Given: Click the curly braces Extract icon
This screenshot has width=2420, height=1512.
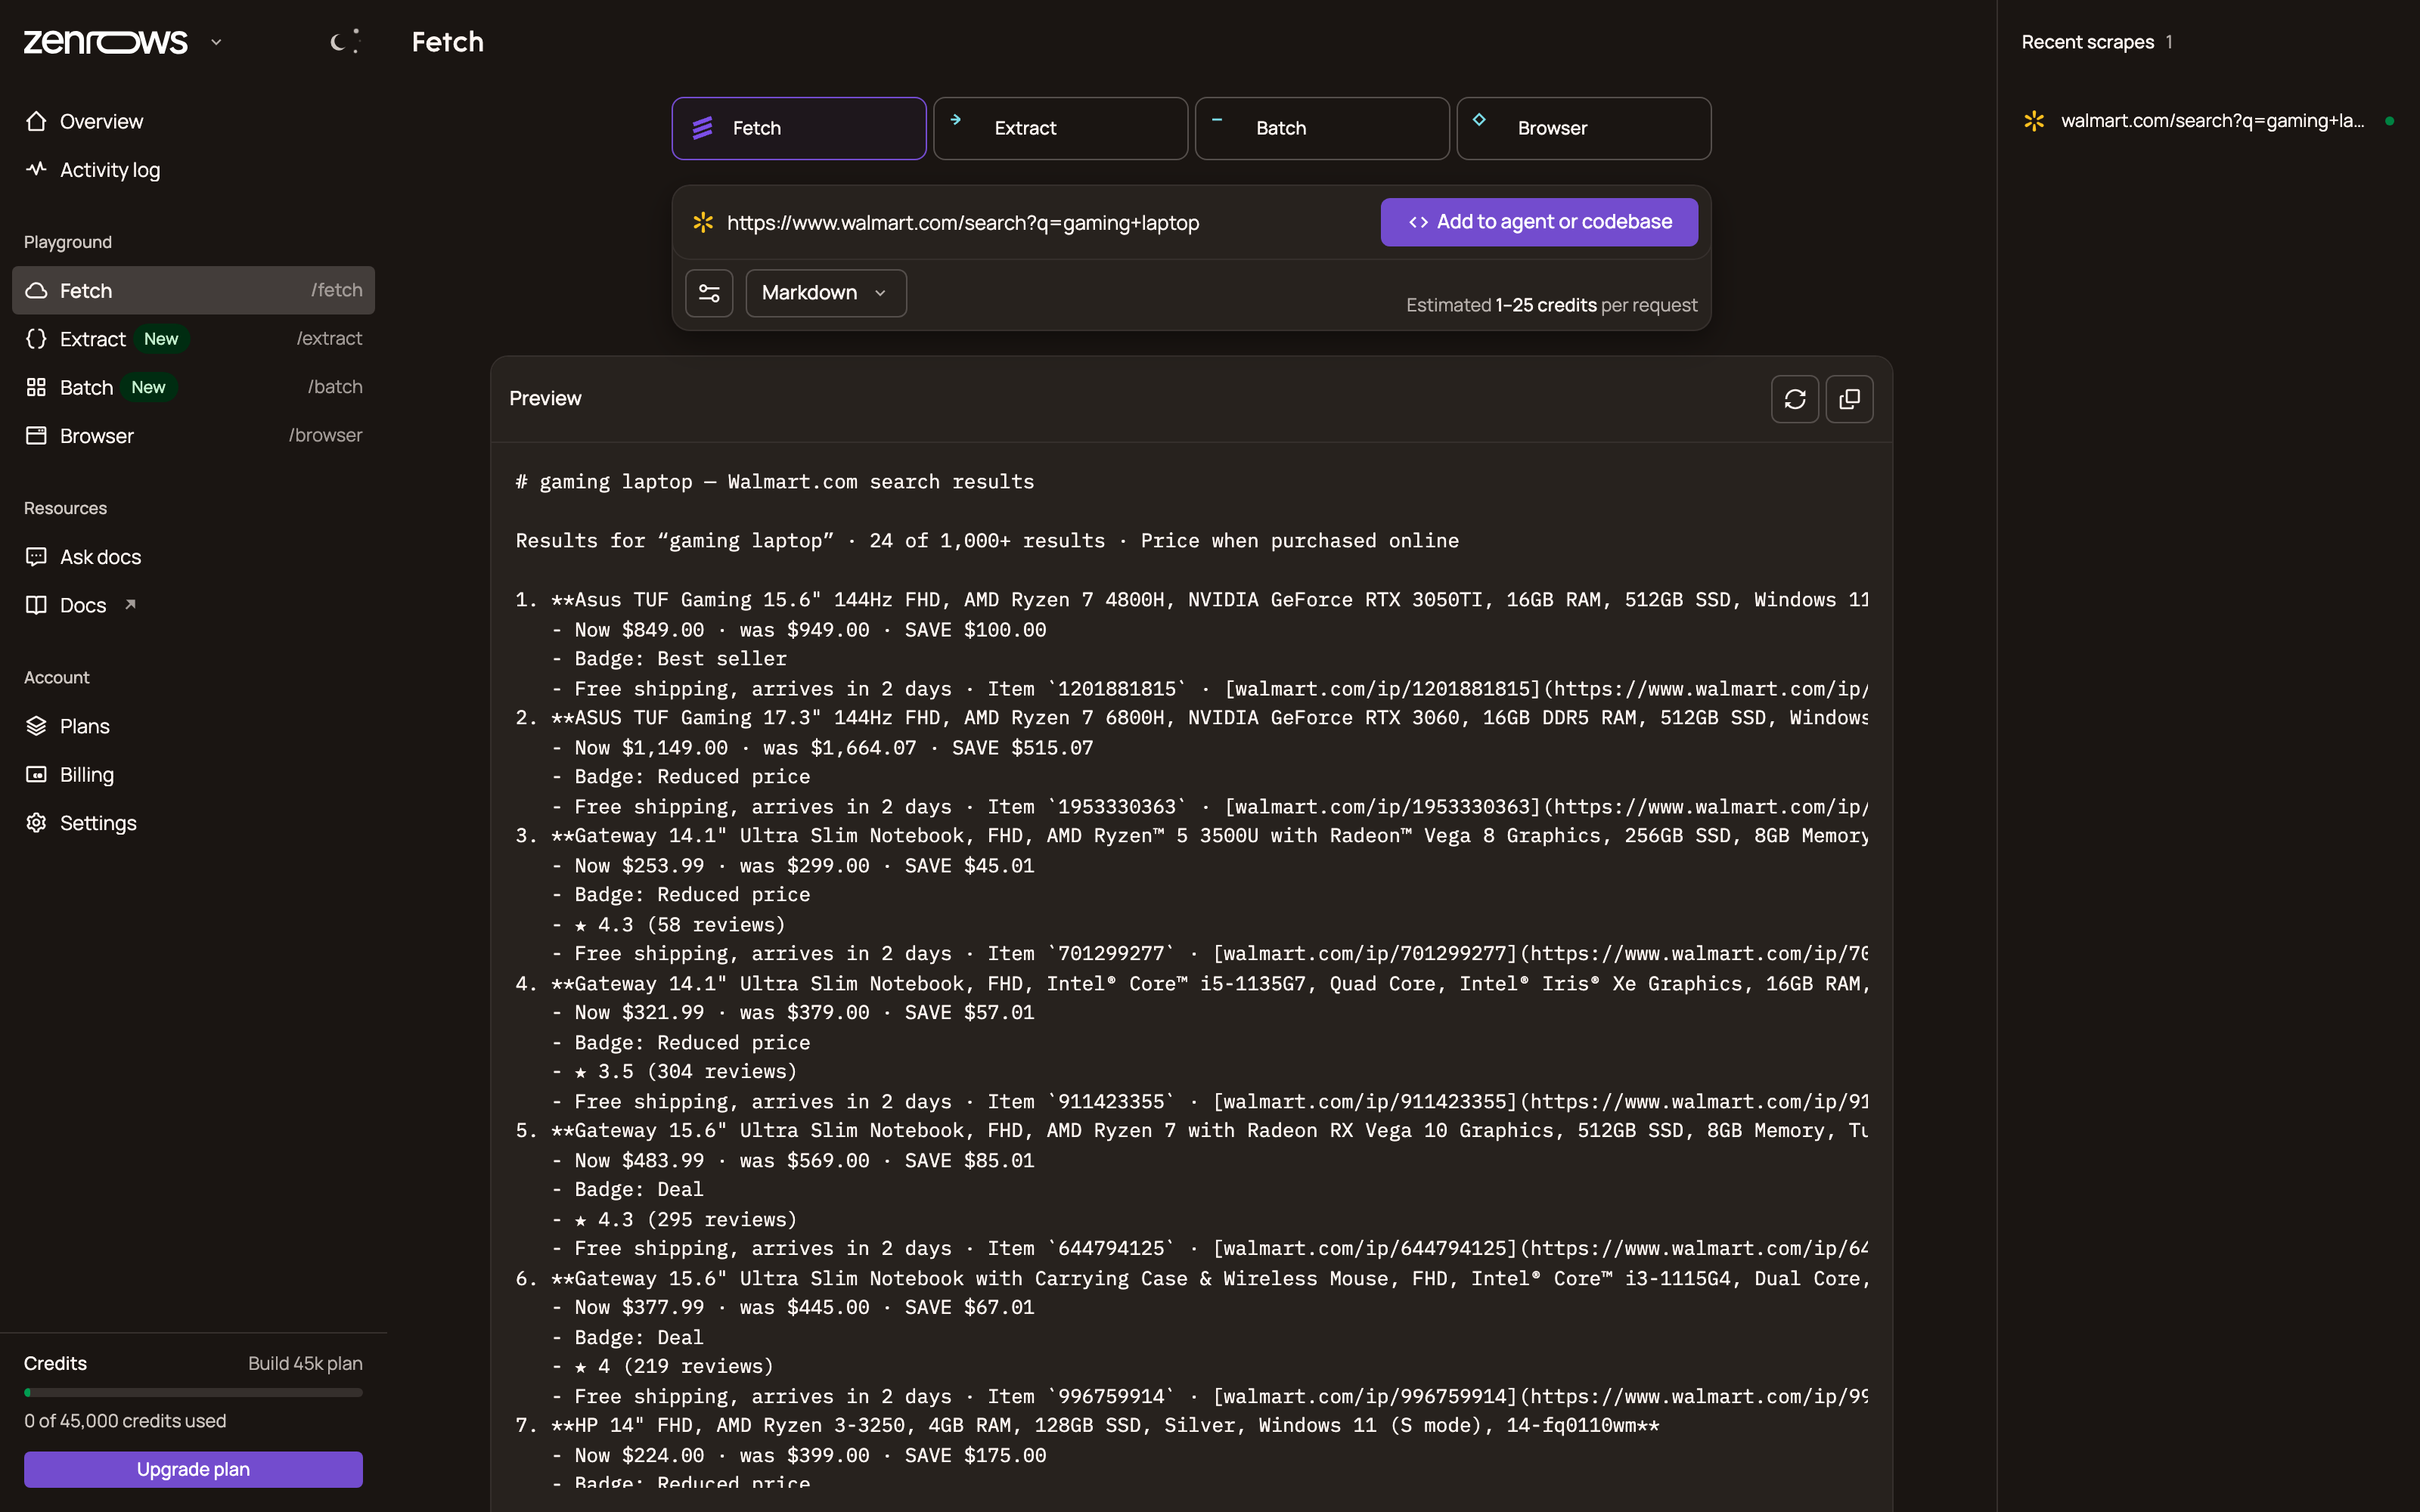Looking at the screenshot, I should (x=36, y=339).
